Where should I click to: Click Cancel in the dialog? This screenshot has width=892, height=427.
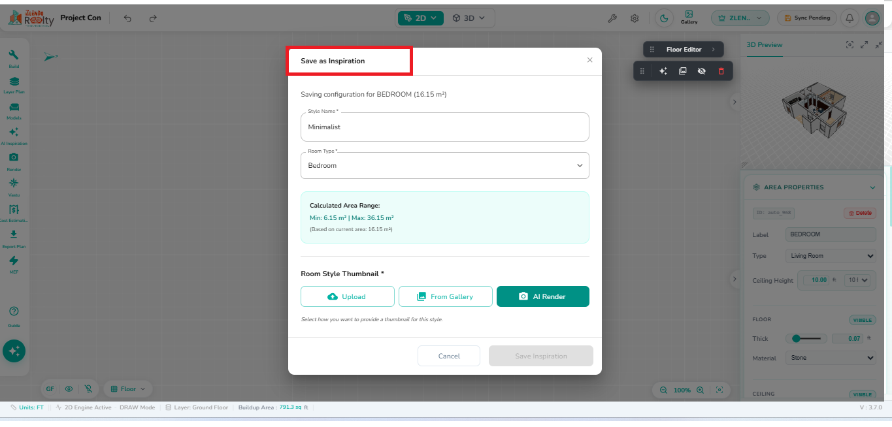coord(449,356)
